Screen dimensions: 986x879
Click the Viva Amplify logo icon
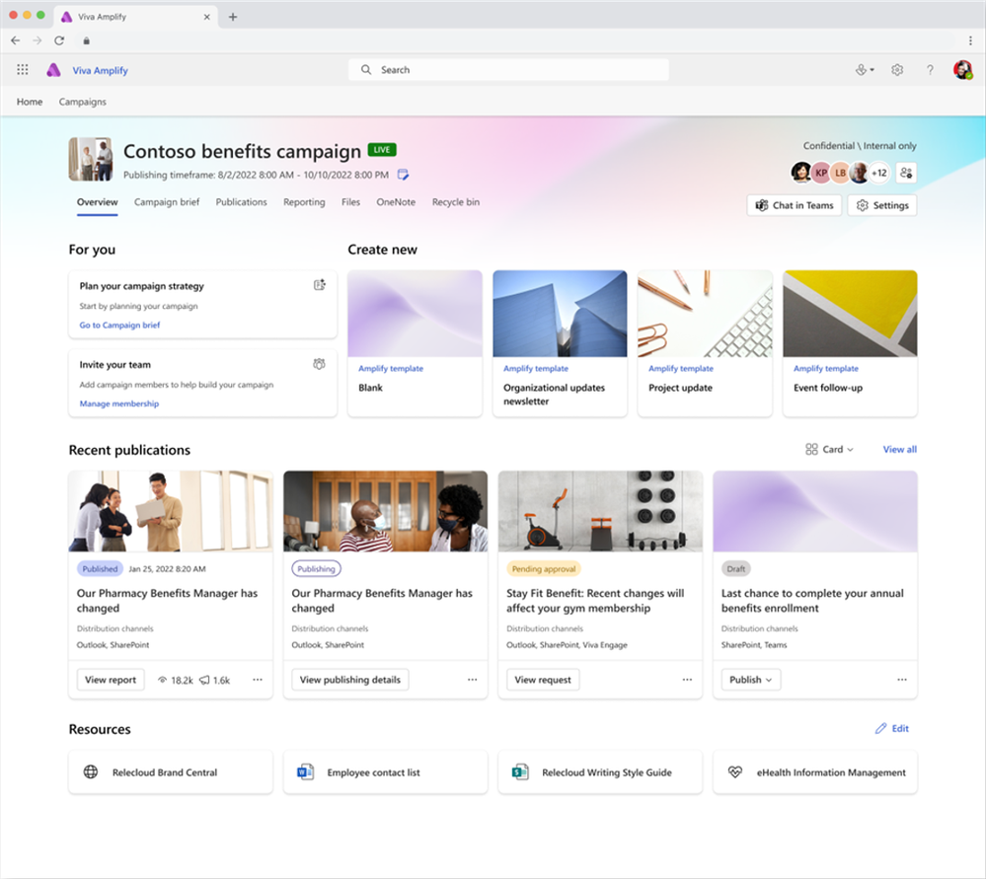[53, 70]
